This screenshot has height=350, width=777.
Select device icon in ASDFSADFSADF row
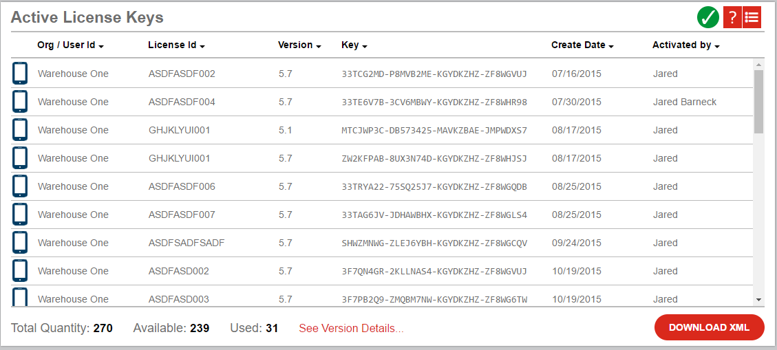(x=20, y=243)
